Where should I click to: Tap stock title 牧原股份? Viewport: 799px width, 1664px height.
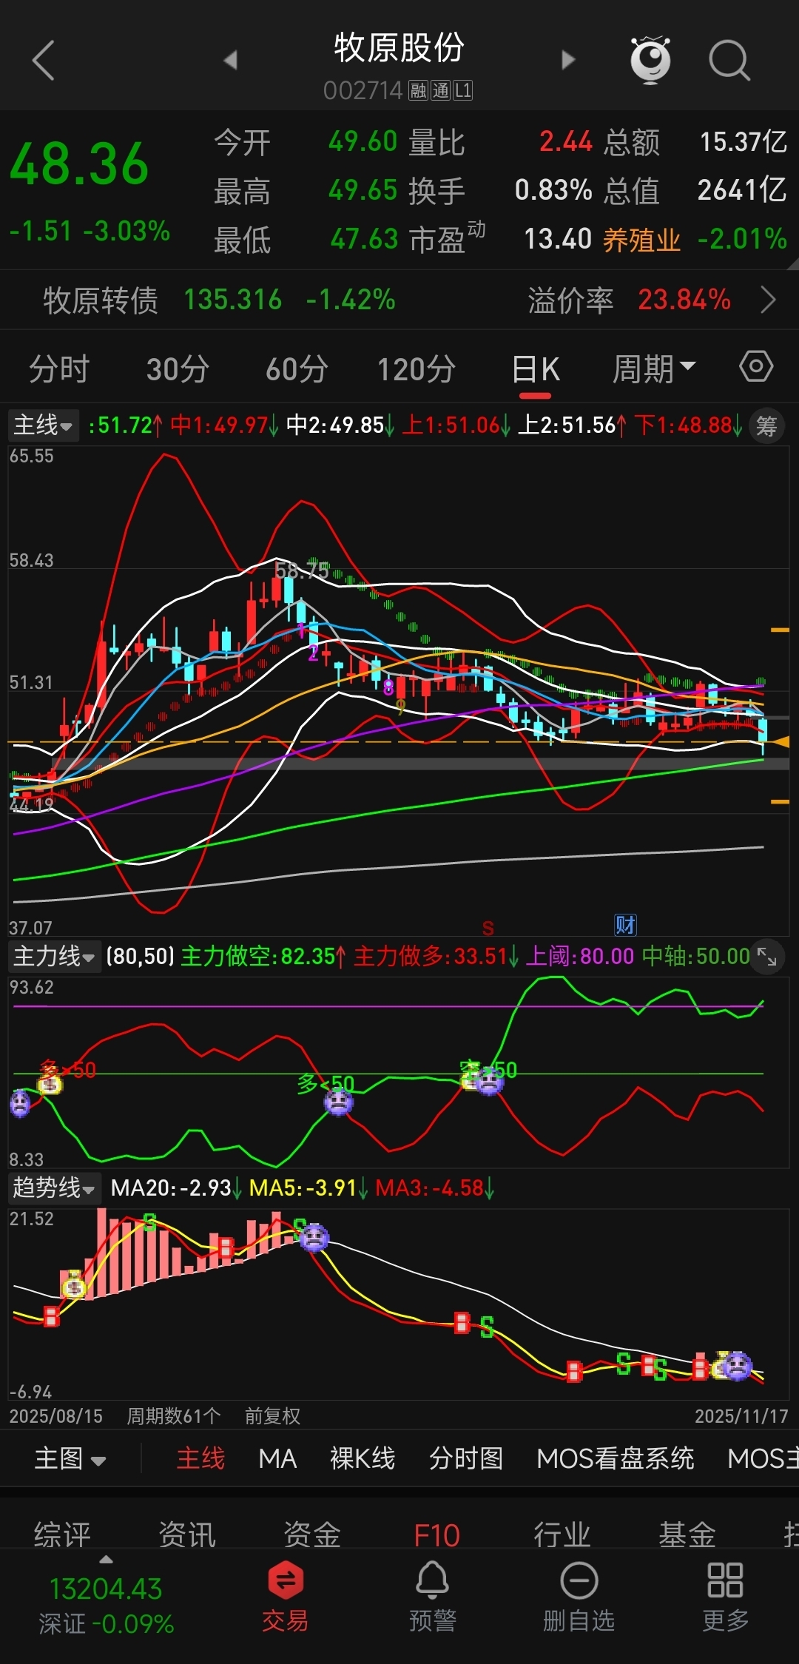coord(399,48)
